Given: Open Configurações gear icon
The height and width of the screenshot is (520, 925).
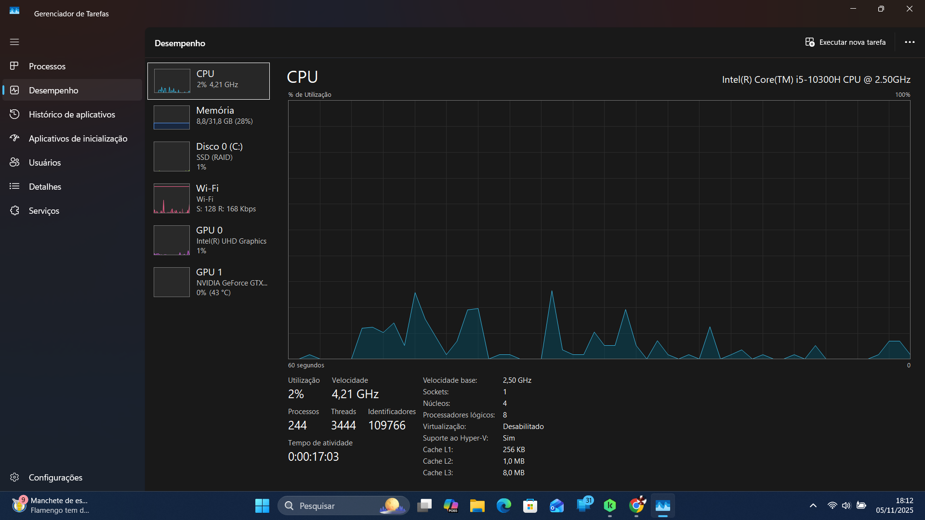Looking at the screenshot, I should coord(14,477).
